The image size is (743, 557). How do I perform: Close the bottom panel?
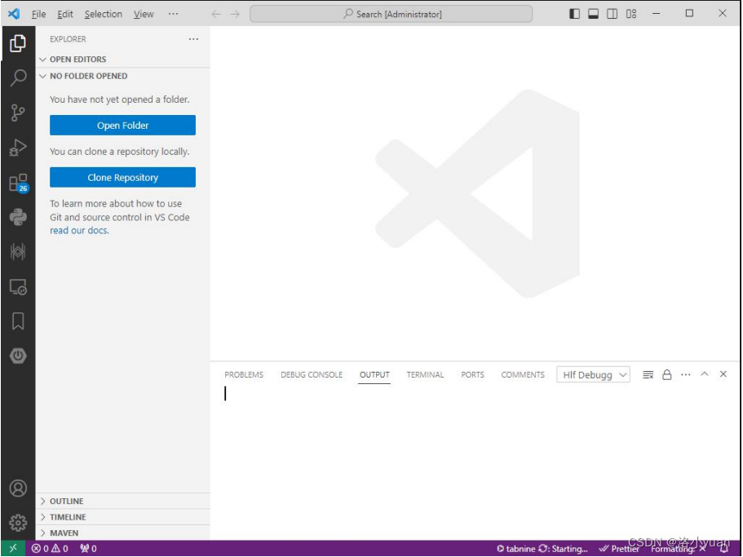[x=723, y=374]
